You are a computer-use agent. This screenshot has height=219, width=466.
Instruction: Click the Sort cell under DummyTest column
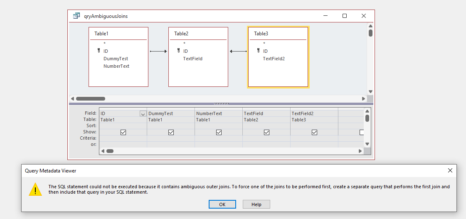[x=171, y=126]
